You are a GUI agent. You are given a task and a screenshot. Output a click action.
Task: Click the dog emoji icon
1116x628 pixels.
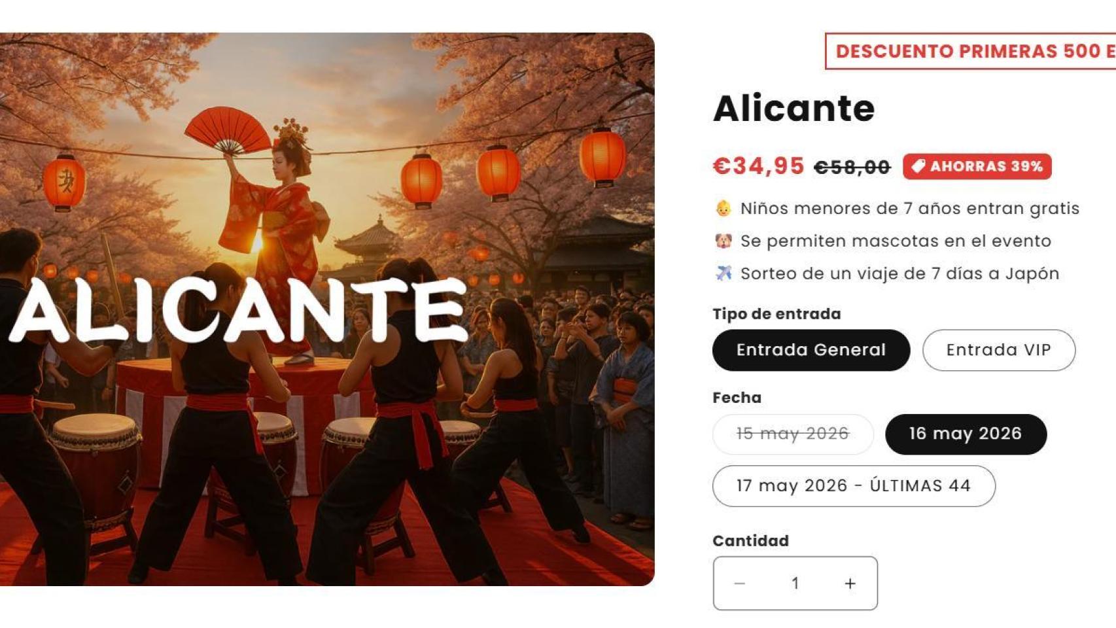(723, 241)
